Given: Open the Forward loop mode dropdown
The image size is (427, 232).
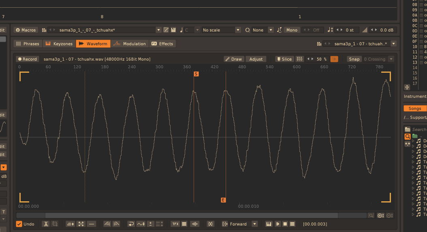Looking at the screenshot, I should coord(254,224).
